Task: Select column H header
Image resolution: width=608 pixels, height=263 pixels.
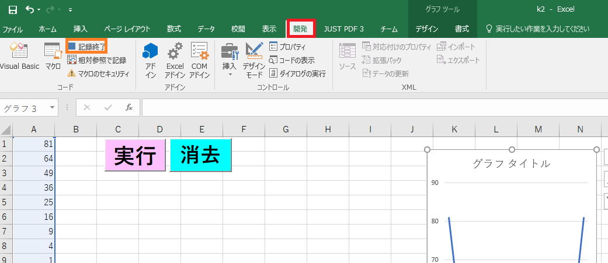Action: [x=328, y=130]
